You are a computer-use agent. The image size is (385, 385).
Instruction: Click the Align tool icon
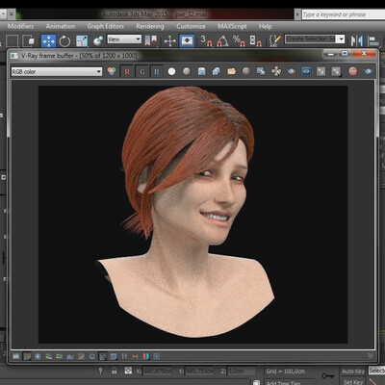pos(373,40)
